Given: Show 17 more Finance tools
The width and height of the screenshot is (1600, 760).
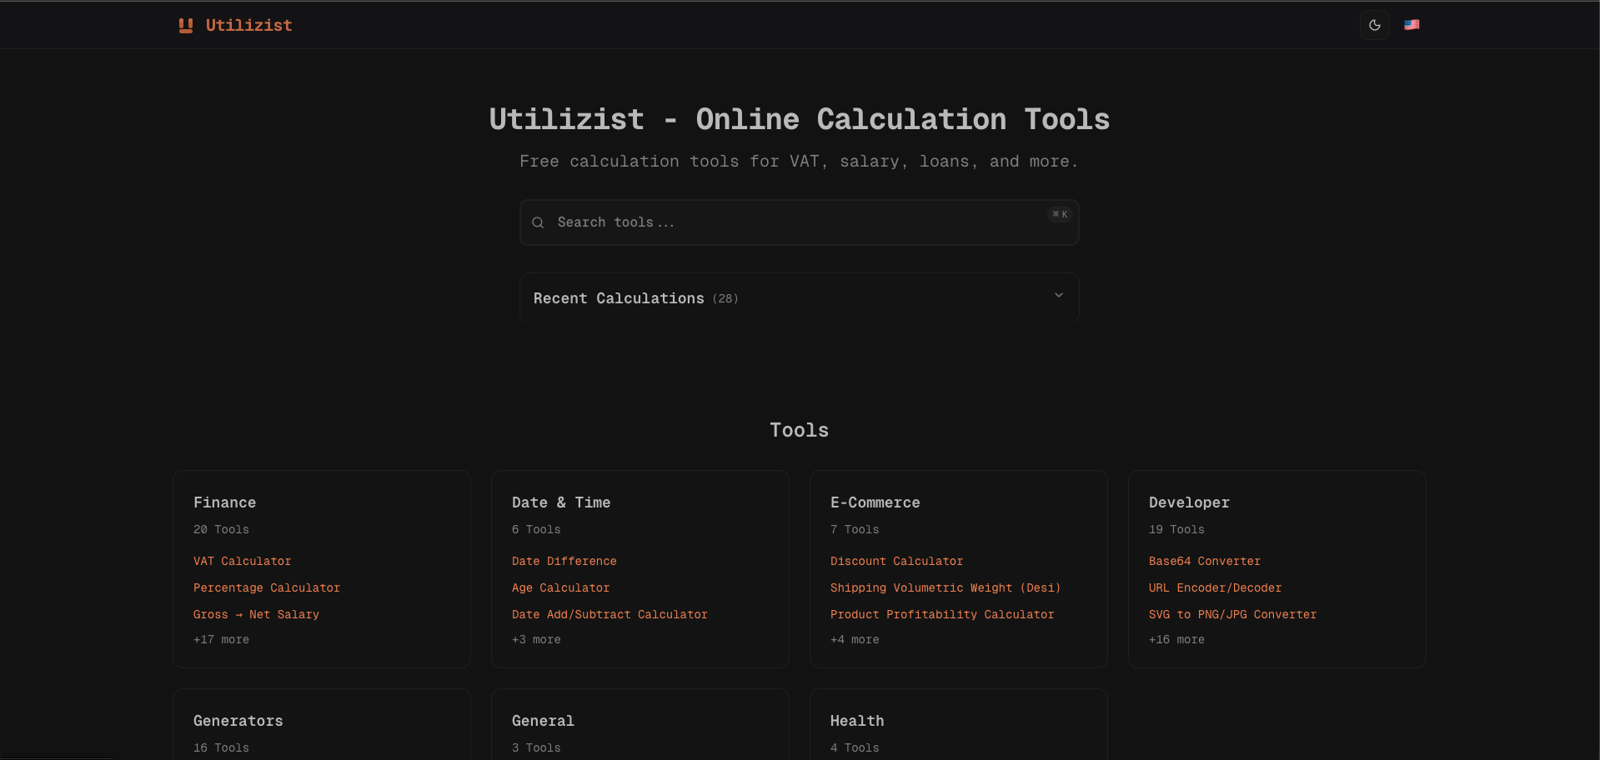Looking at the screenshot, I should [221, 639].
